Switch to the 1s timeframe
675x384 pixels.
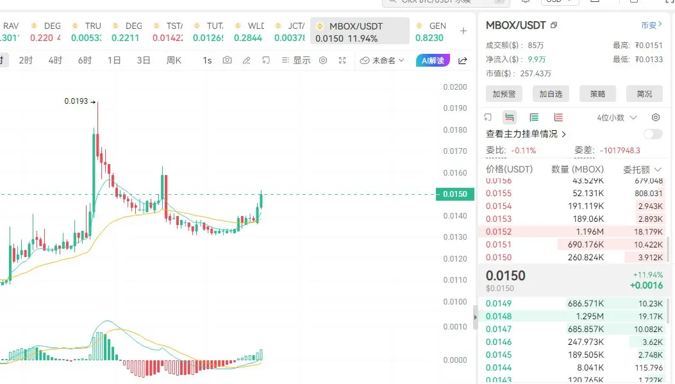[x=207, y=60]
